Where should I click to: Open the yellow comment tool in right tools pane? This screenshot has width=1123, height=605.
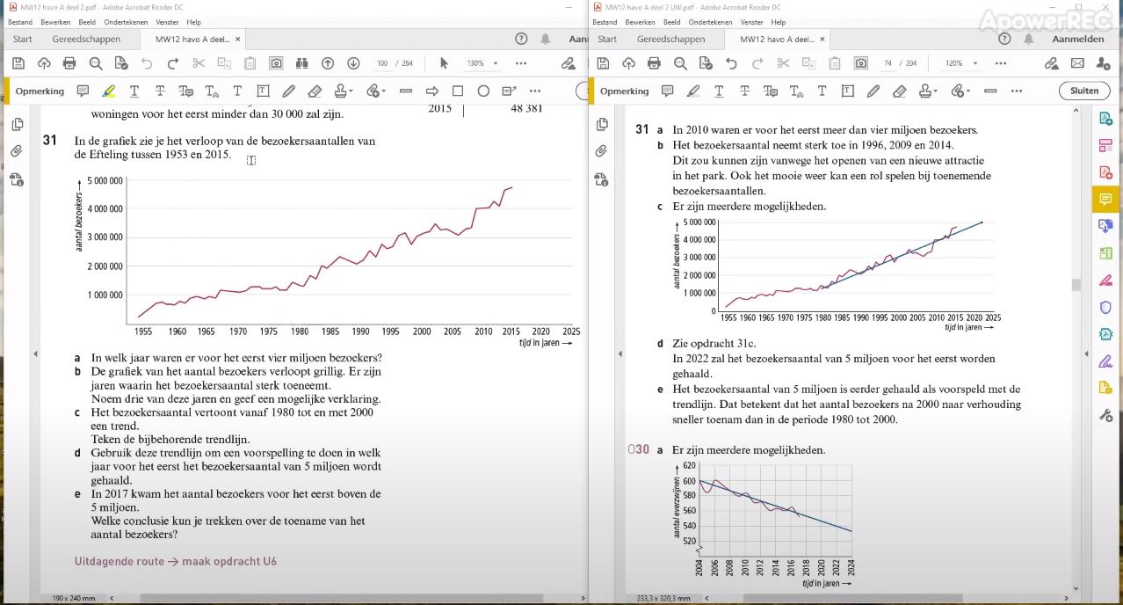pyautogui.click(x=1105, y=200)
